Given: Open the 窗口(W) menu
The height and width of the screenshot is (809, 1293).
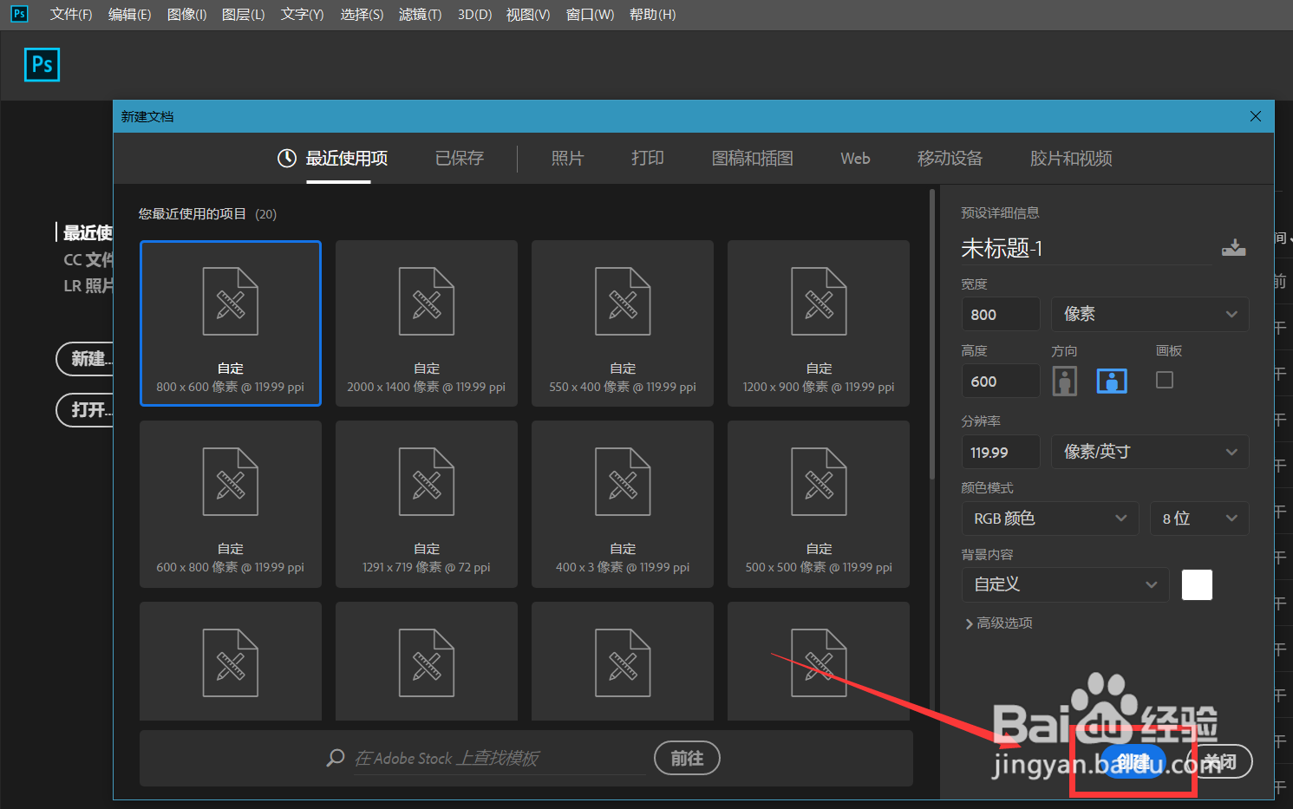Looking at the screenshot, I should tap(590, 15).
